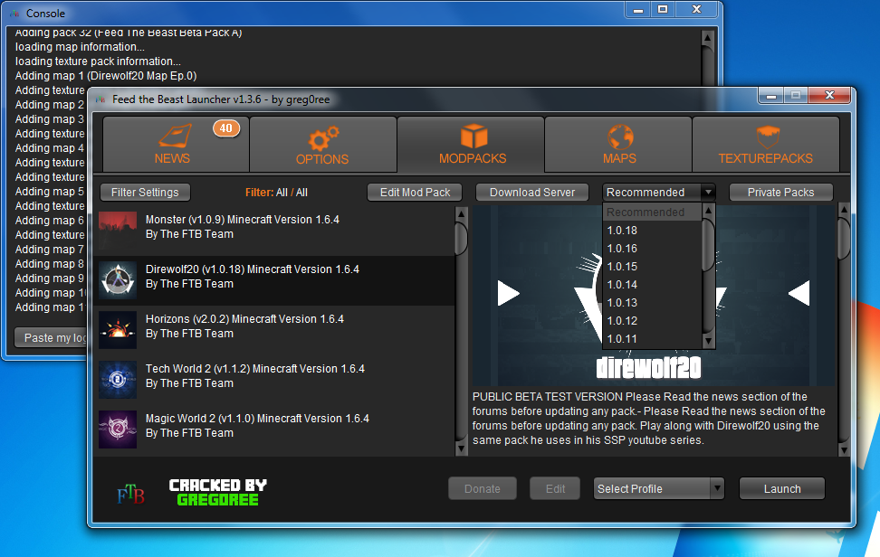Select the Monster (v1.0.9) modpack row
This screenshot has width=880, height=557.
click(x=274, y=231)
